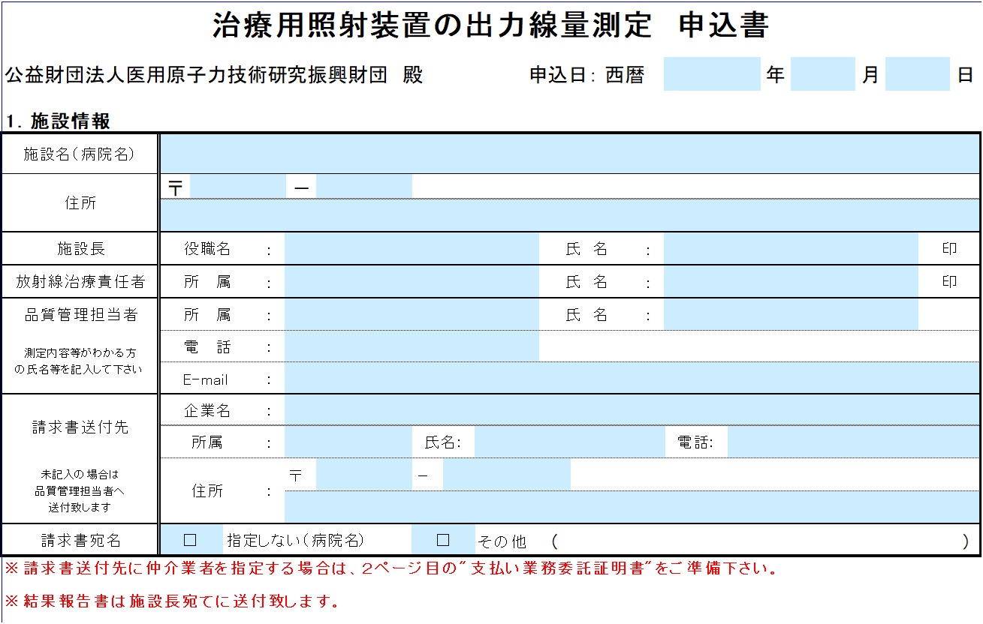The image size is (983, 624).
Task: Select the application month field before 月
Action: tap(822, 74)
